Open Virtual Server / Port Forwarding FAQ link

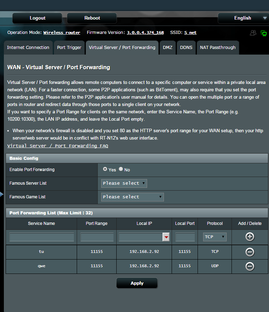point(58,146)
